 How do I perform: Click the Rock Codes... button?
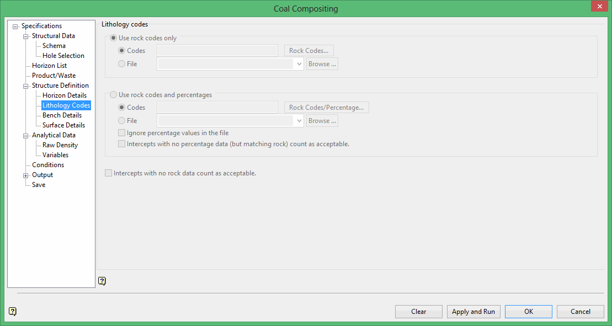[308, 51]
